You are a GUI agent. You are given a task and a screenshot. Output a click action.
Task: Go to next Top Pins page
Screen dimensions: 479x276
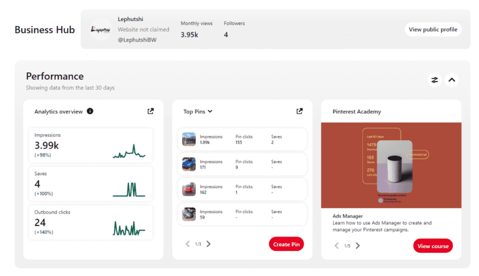(209, 244)
